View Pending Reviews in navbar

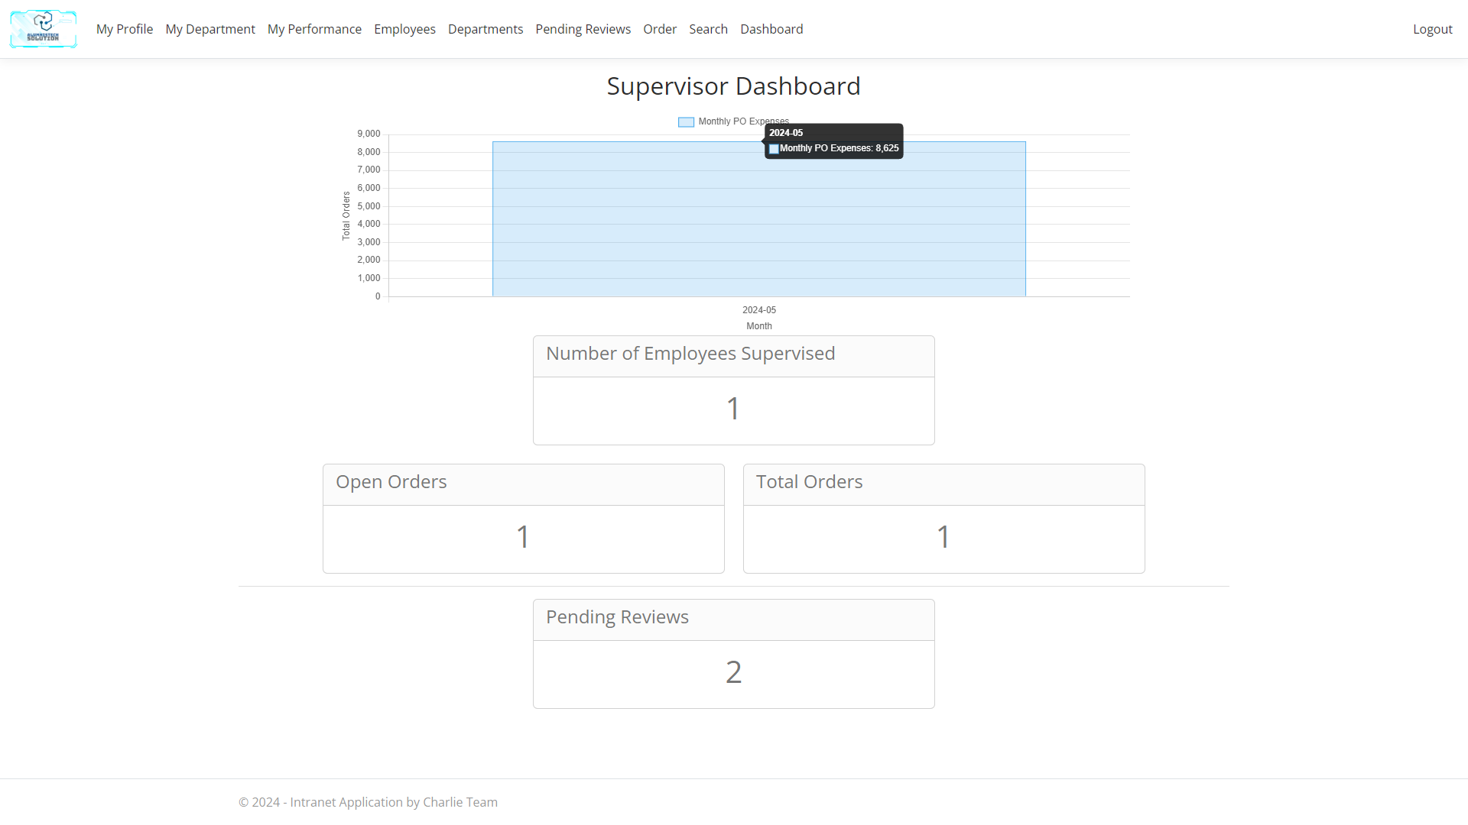[583, 29]
